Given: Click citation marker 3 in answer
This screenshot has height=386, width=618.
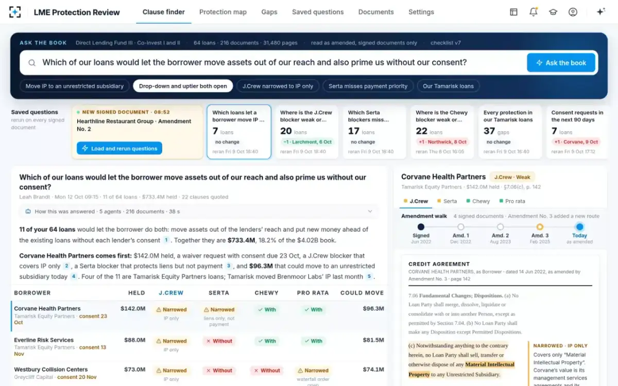Looking at the screenshot, I should coord(229,266).
